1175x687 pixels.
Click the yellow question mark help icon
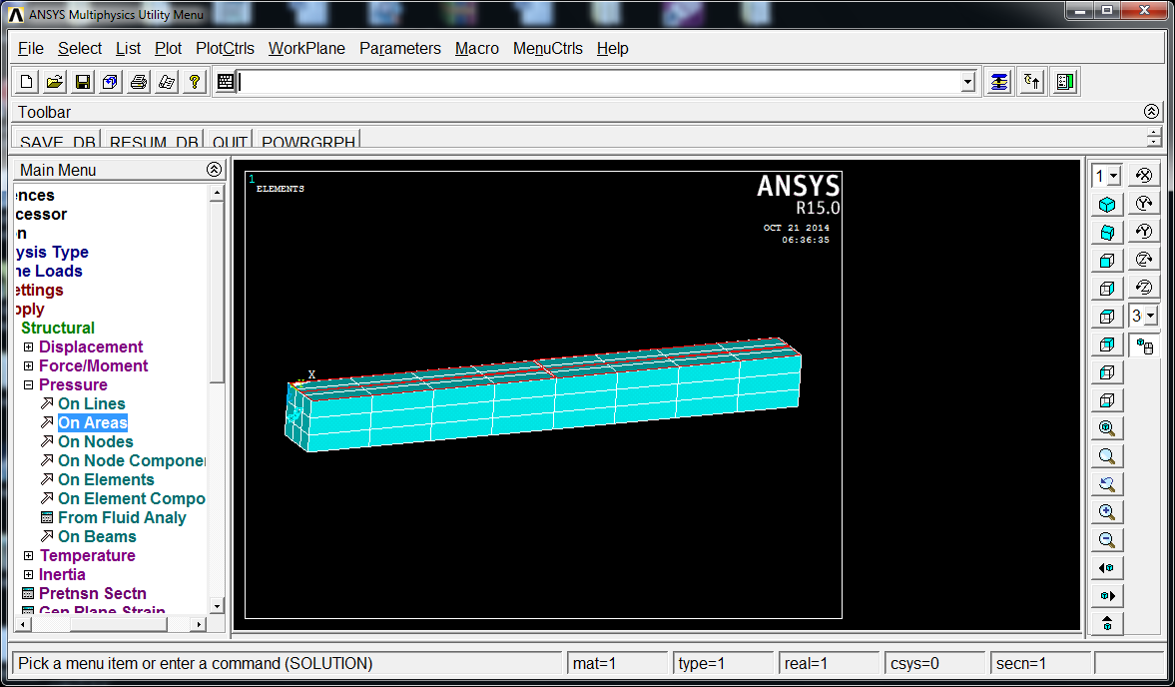tap(195, 82)
